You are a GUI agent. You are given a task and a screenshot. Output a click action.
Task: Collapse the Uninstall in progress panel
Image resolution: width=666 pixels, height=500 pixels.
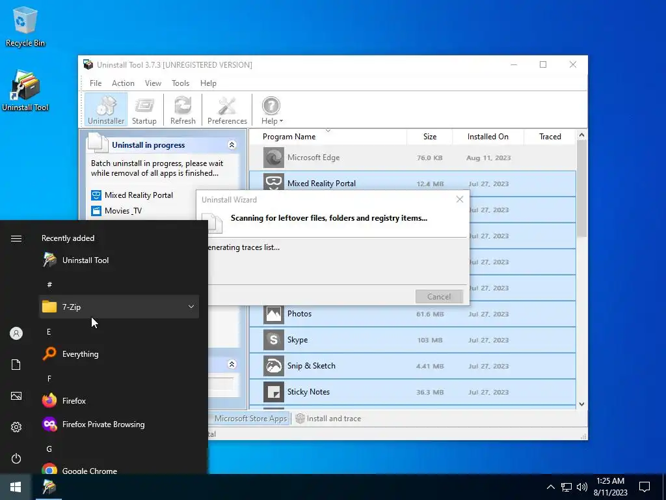232,145
